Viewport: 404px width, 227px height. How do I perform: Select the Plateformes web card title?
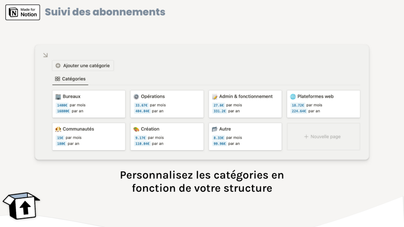pos(315,96)
